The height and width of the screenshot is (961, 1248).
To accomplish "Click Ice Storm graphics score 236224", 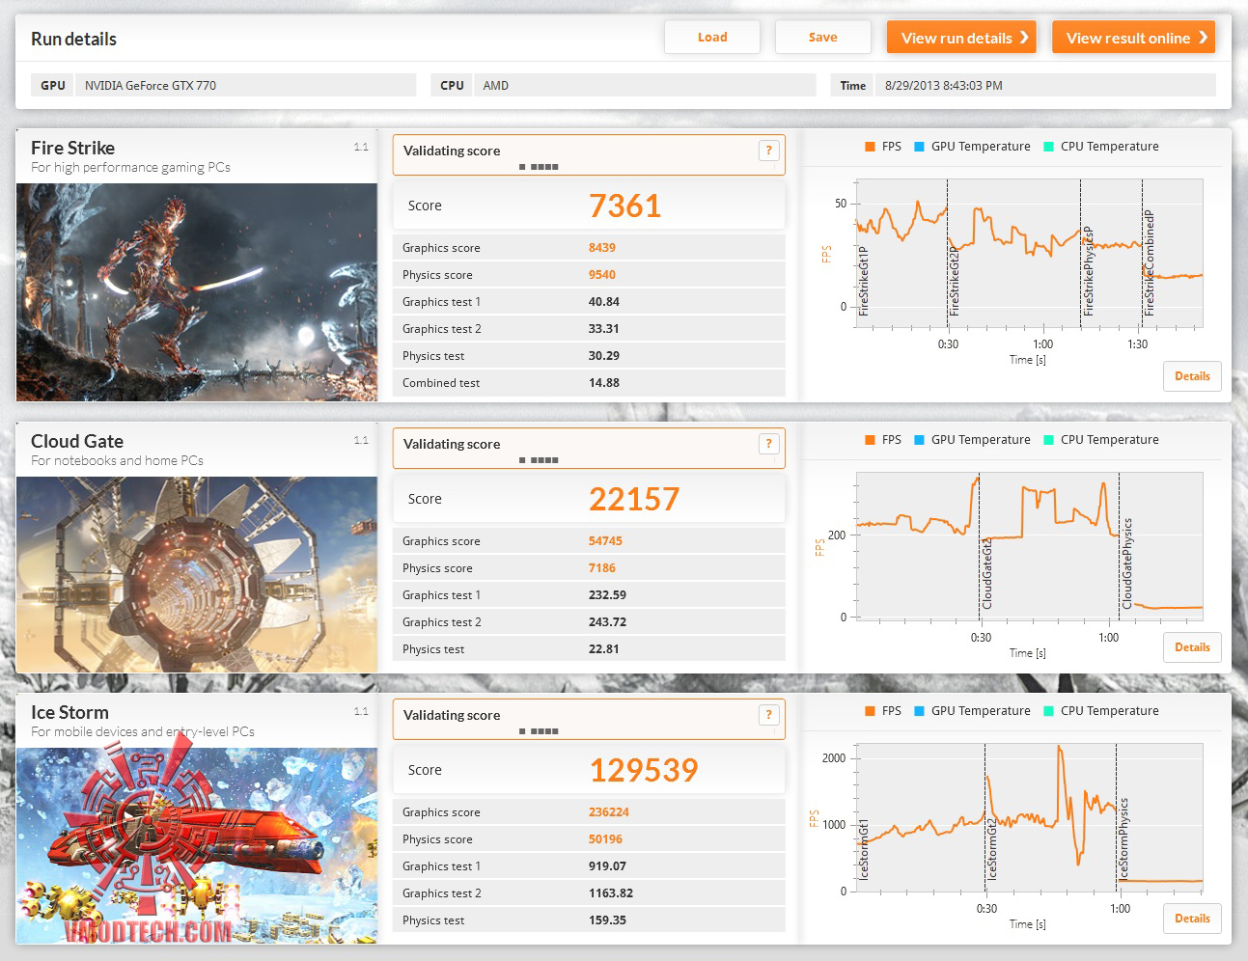I will (x=609, y=812).
